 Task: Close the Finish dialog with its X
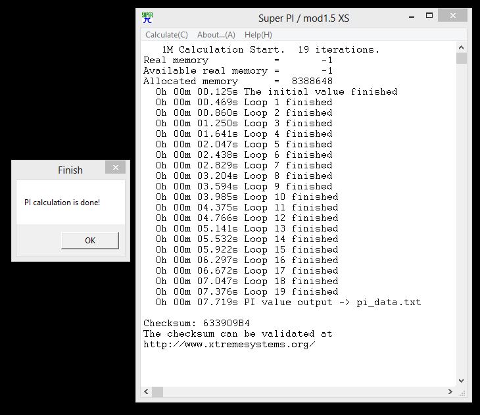(x=116, y=168)
